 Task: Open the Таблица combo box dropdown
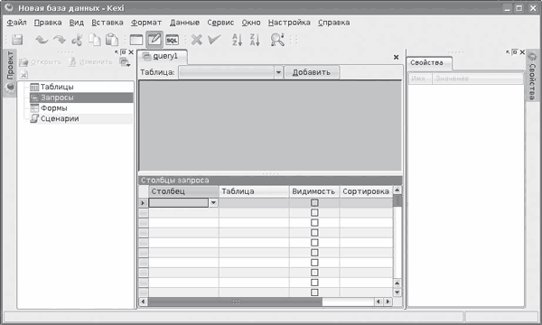[278, 72]
